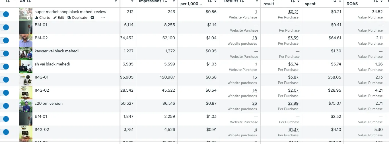Click the image preview icon beside Duplicate
The width and height of the screenshot is (389, 144).
[92, 18]
